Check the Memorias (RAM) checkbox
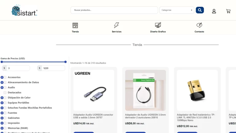This screenshot has width=236, height=133. (5, 128)
